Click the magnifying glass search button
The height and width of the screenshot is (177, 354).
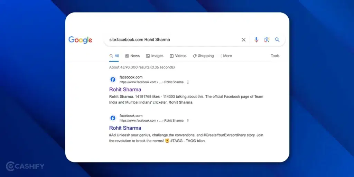point(277,40)
